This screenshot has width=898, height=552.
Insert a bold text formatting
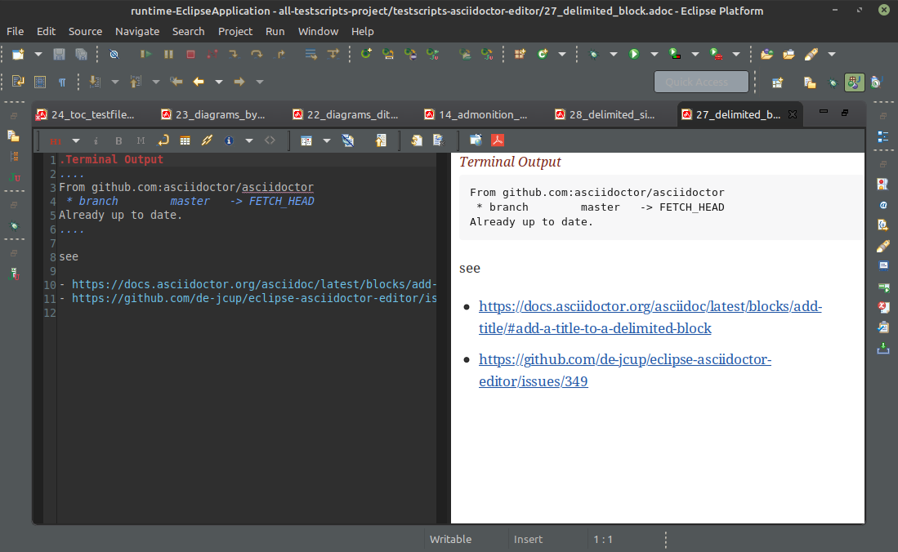pyautogui.click(x=118, y=140)
